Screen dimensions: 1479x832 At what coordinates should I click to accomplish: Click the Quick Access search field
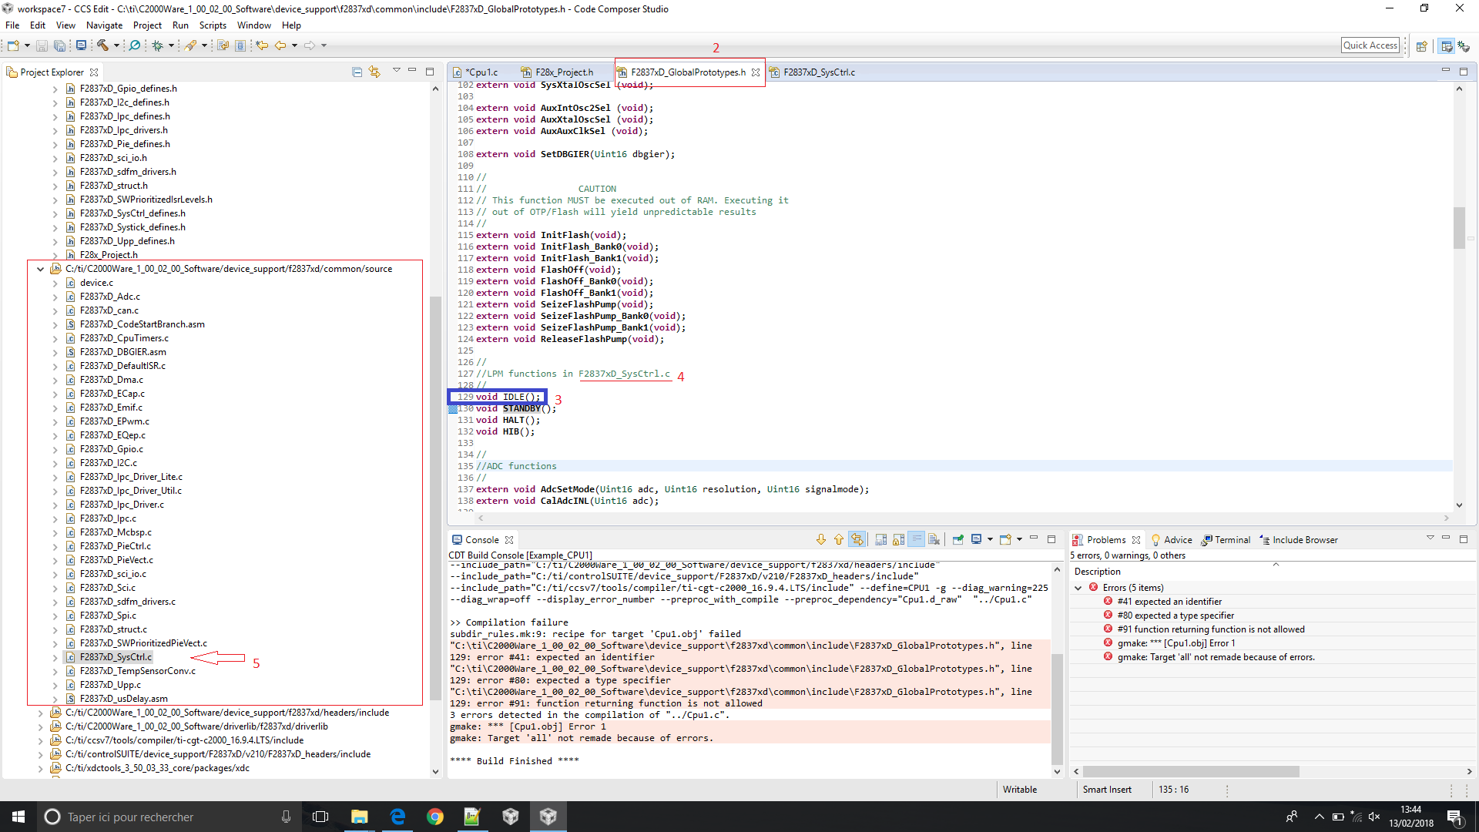click(x=1370, y=45)
